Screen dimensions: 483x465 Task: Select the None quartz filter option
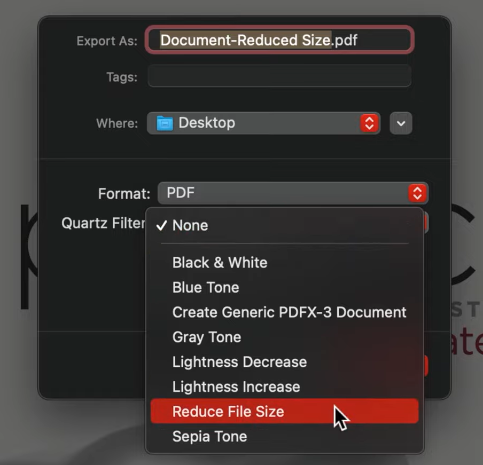(x=284, y=225)
